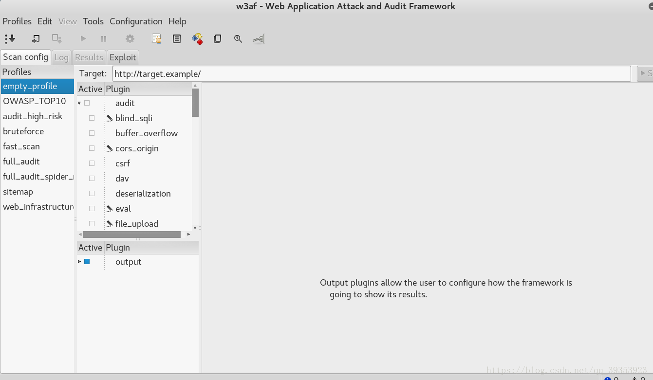Enable the blind_sqli plugin checkbox
653x380 pixels.
(92, 118)
